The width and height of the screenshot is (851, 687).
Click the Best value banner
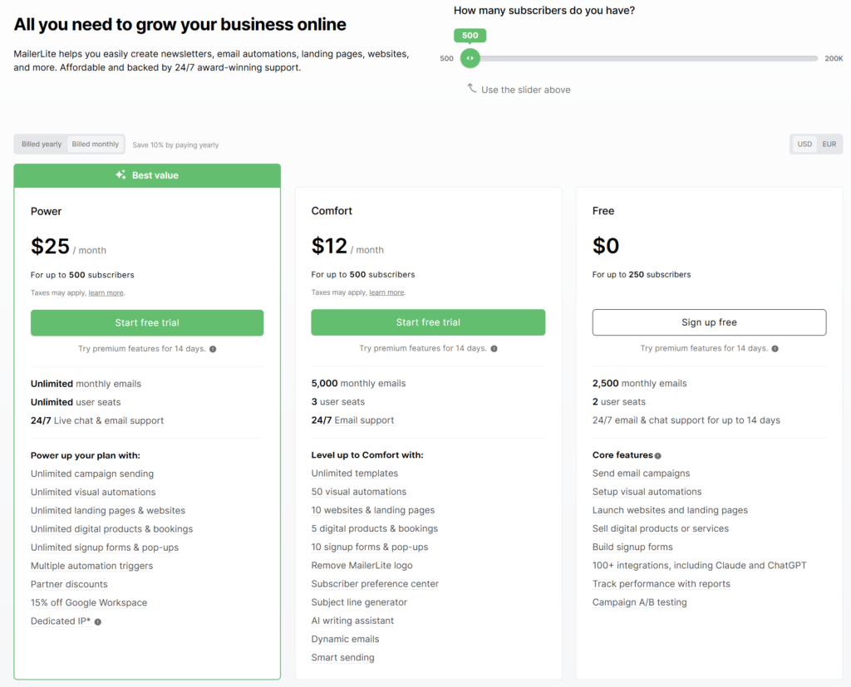point(147,175)
